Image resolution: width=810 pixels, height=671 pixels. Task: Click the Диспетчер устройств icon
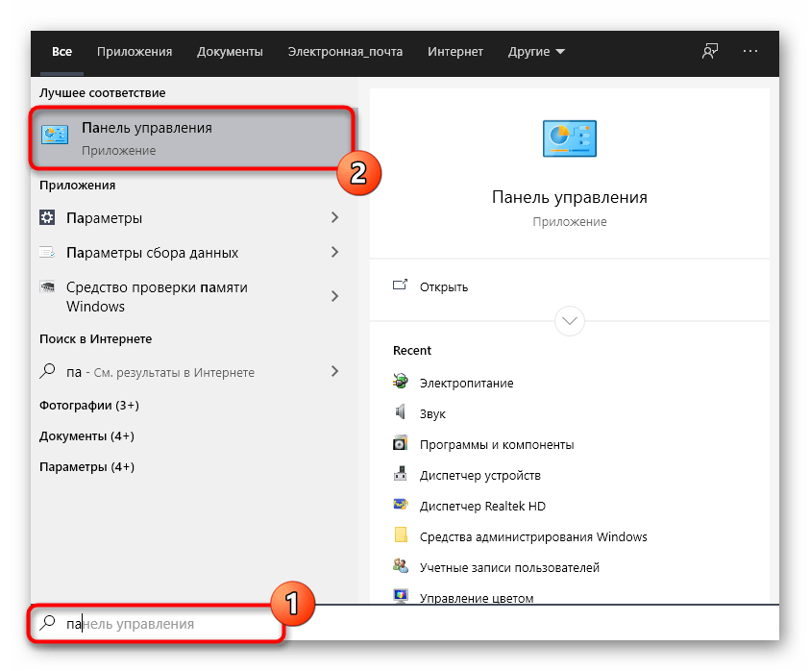click(x=401, y=475)
